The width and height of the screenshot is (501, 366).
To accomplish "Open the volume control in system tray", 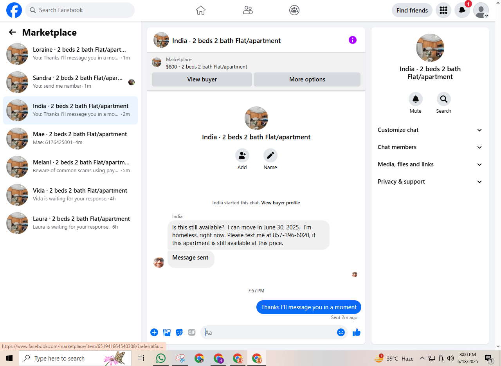I will pyautogui.click(x=451, y=358).
